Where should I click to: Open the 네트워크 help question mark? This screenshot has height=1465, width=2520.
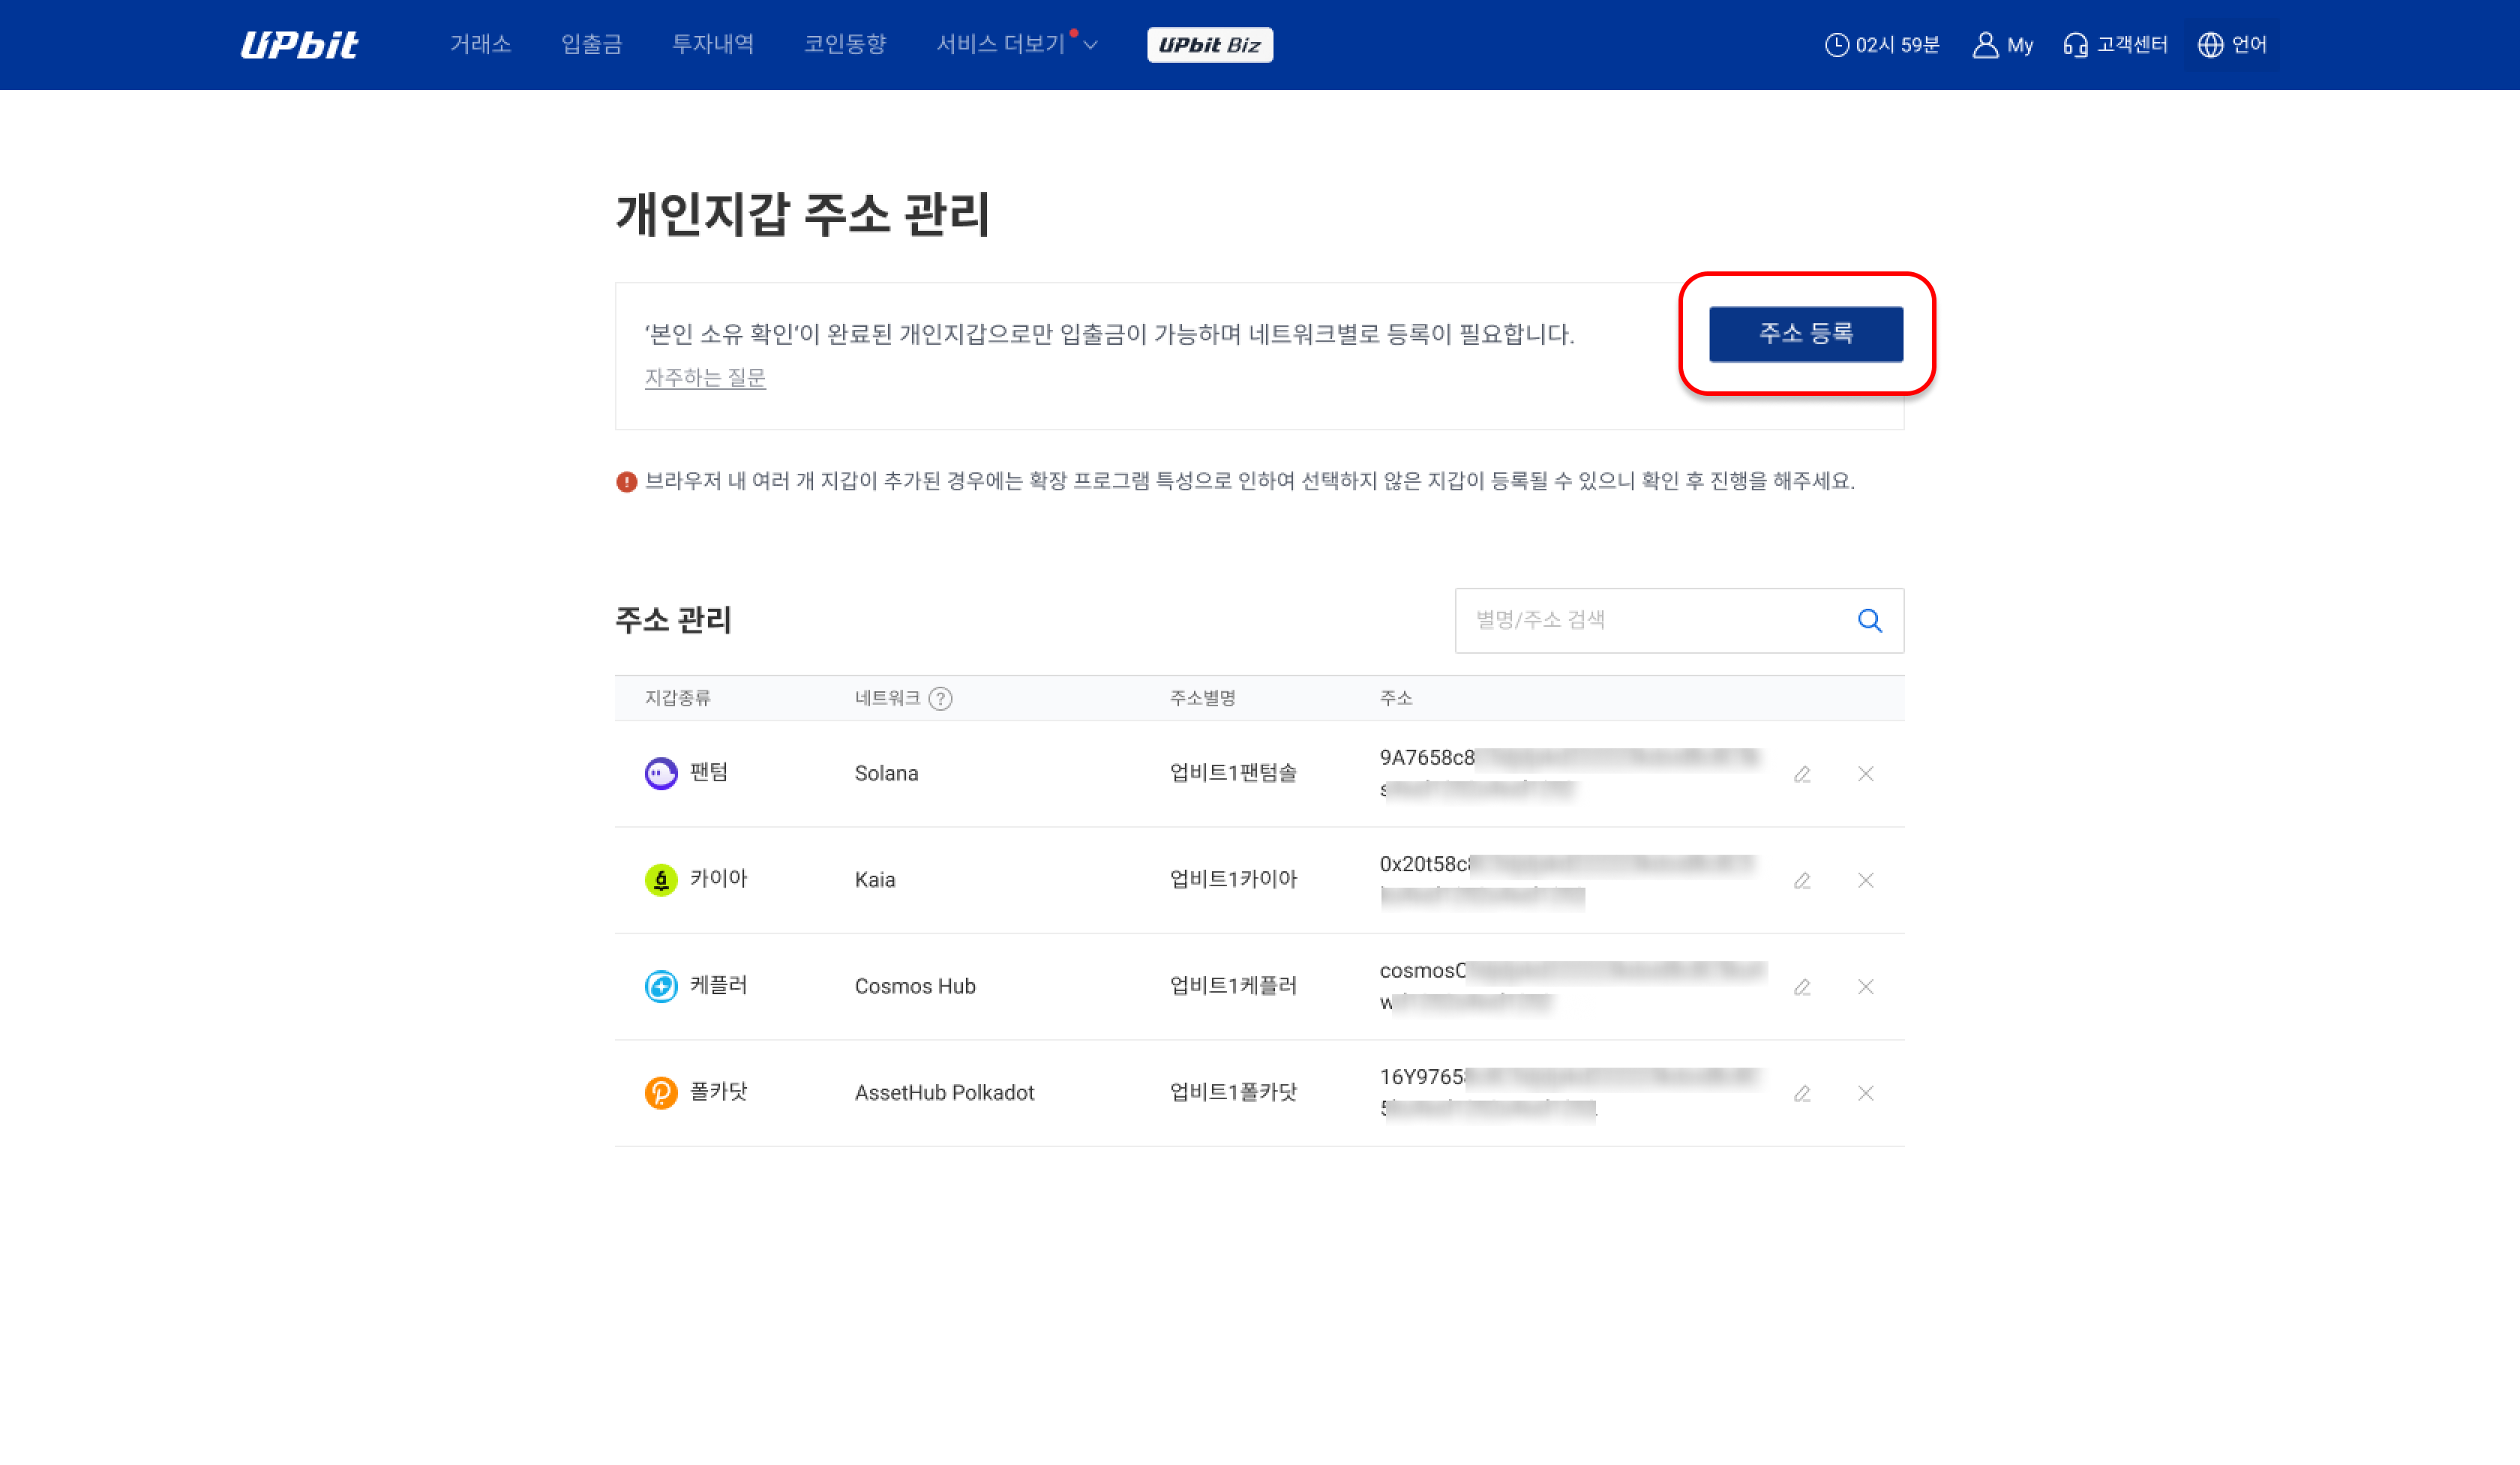tap(940, 699)
